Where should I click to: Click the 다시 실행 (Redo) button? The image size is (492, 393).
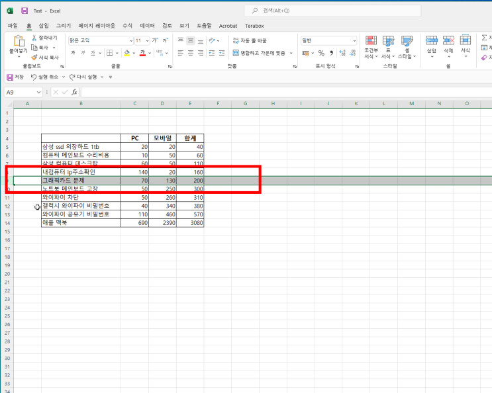[83, 77]
